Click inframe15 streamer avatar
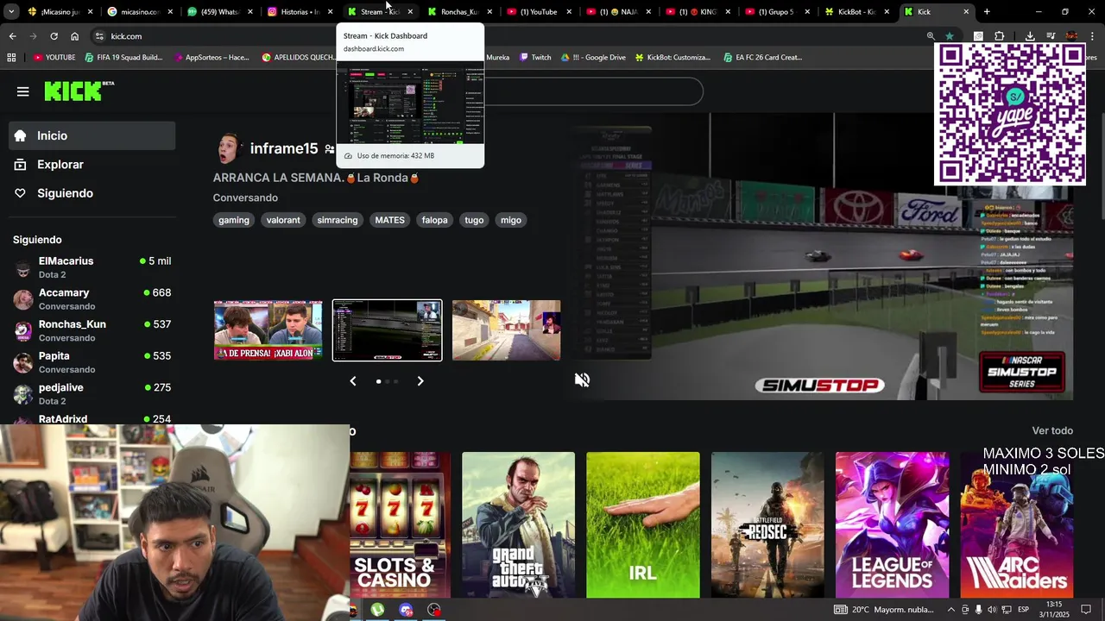 pyautogui.click(x=229, y=149)
